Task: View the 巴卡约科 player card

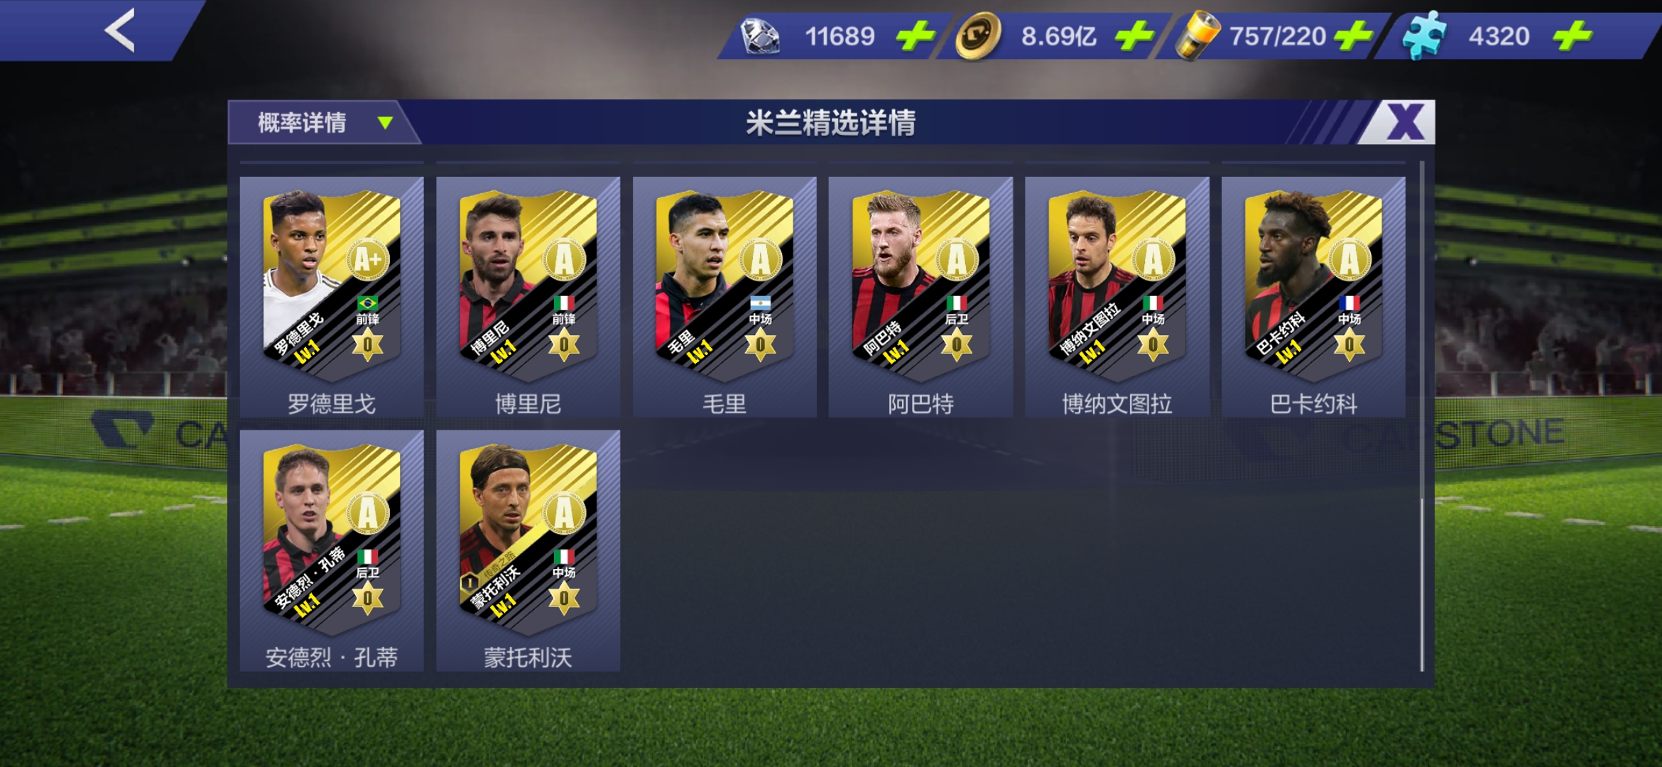Action: click(1313, 297)
